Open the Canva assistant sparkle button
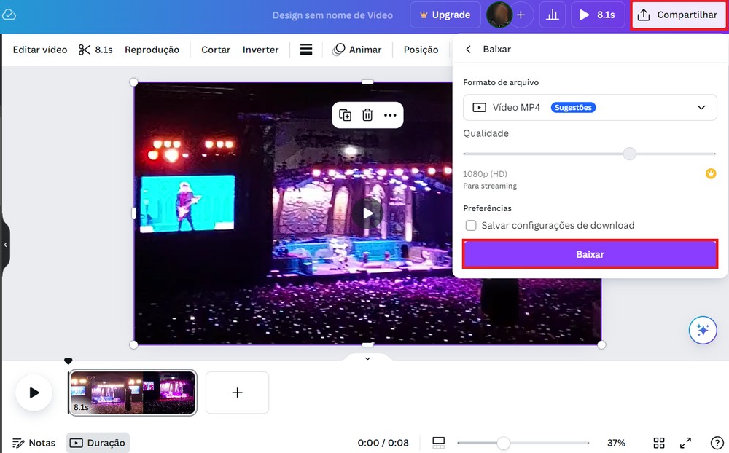 pyautogui.click(x=702, y=330)
